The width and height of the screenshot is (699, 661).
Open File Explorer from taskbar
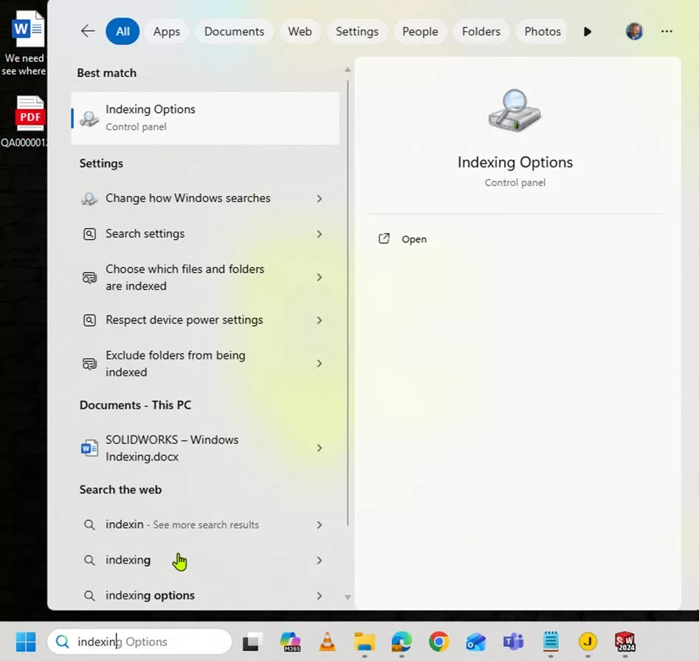[x=364, y=641]
